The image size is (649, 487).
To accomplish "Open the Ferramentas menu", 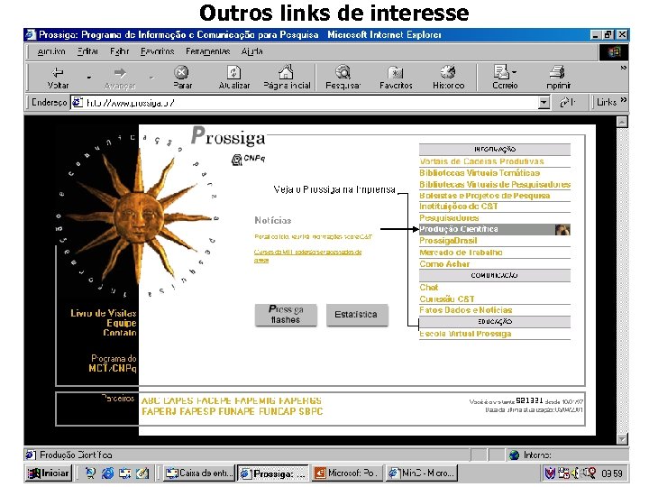I will (x=208, y=51).
